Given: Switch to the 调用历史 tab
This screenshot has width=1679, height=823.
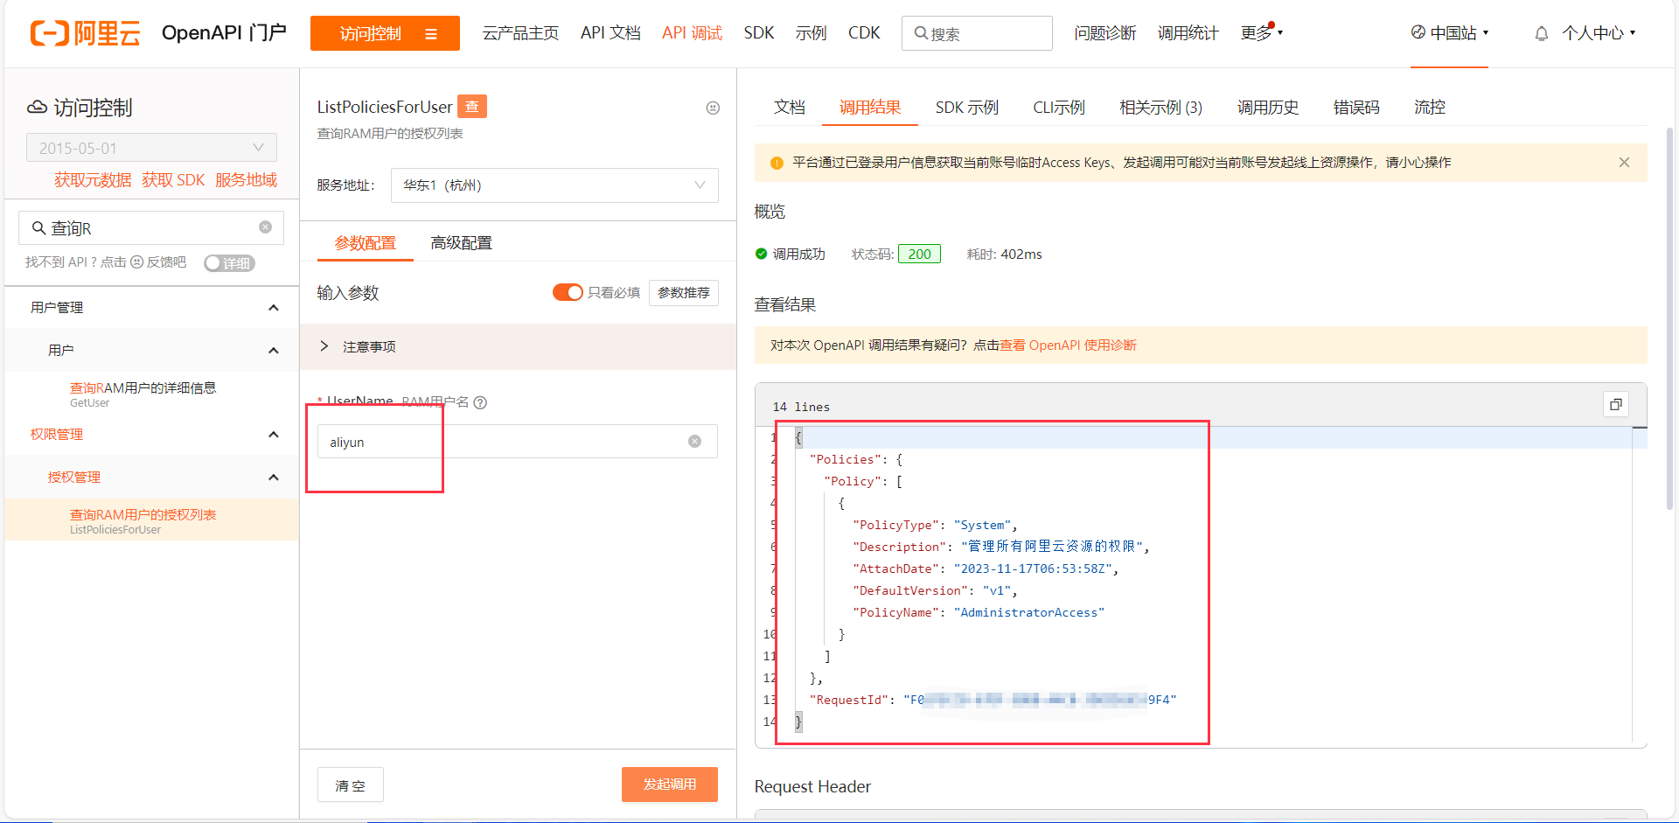Looking at the screenshot, I should coord(1267,108).
